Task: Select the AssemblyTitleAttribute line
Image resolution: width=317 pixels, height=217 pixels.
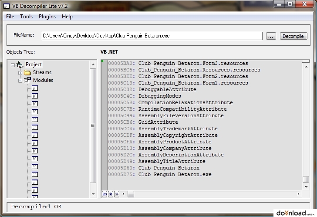Action: coord(157,161)
